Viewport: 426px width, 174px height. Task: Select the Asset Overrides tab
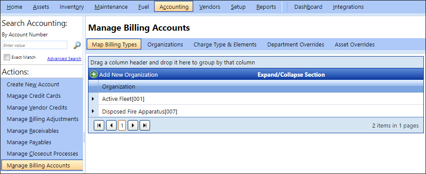(x=355, y=44)
